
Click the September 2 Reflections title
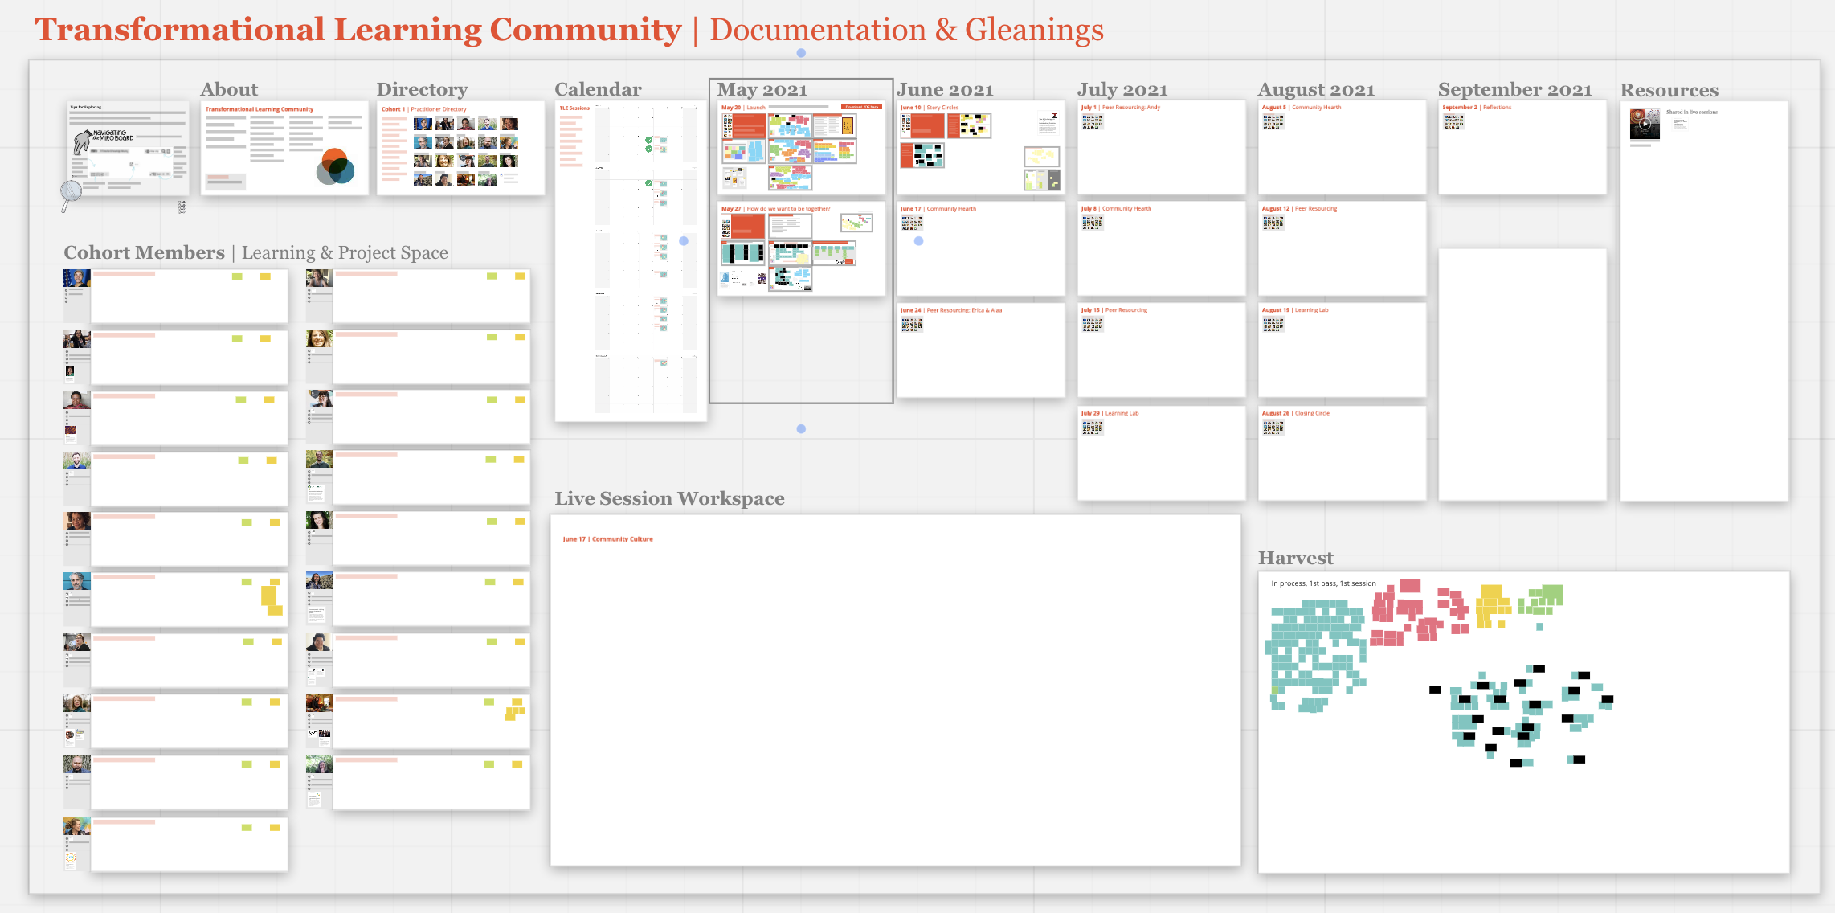[1476, 108]
